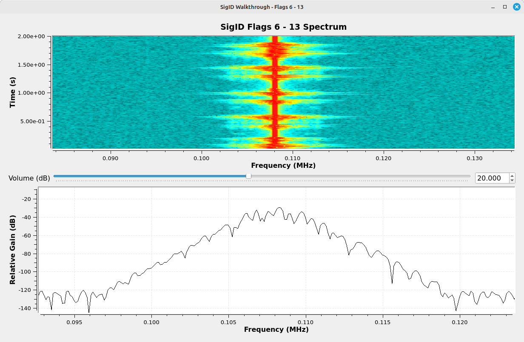
Task: Click the spectrum peak near 0.108 MHz
Action: coord(279,208)
